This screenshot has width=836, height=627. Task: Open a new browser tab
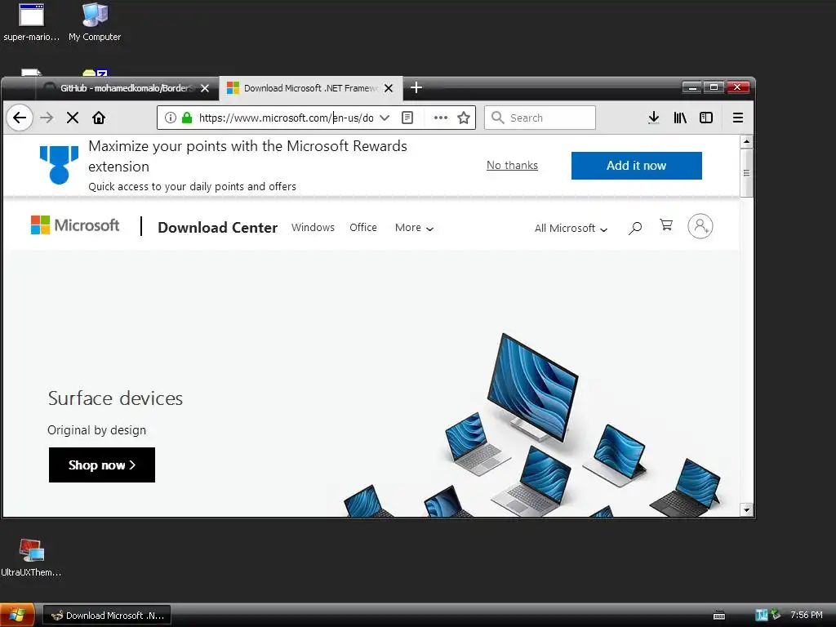(x=416, y=88)
